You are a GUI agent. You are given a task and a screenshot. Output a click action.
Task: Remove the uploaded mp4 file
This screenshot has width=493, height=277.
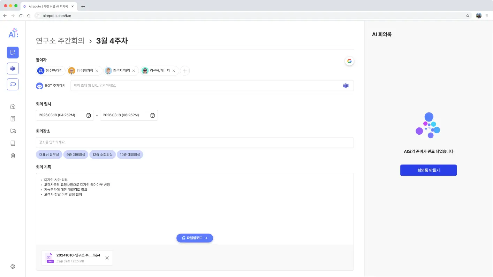pos(107,258)
